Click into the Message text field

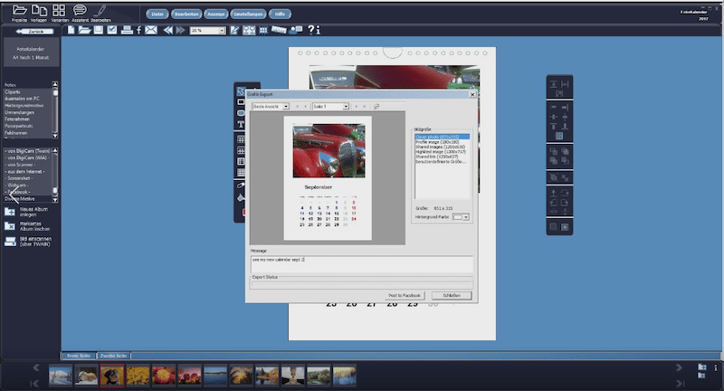pyautogui.click(x=362, y=262)
